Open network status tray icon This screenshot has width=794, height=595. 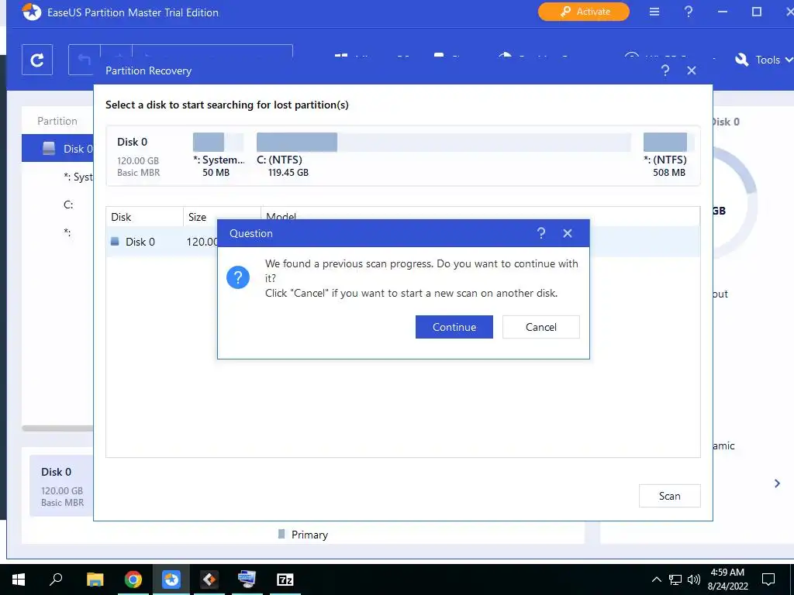[x=675, y=580]
